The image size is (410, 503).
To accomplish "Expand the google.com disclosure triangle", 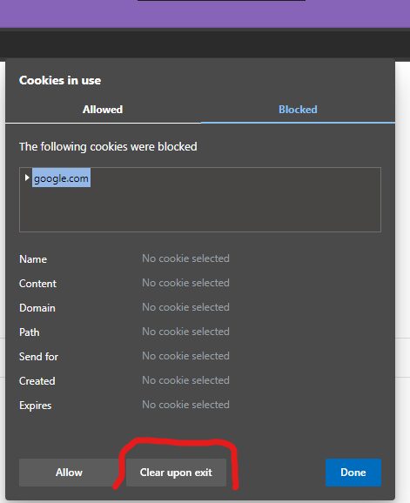I will pyautogui.click(x=27, y=178).
